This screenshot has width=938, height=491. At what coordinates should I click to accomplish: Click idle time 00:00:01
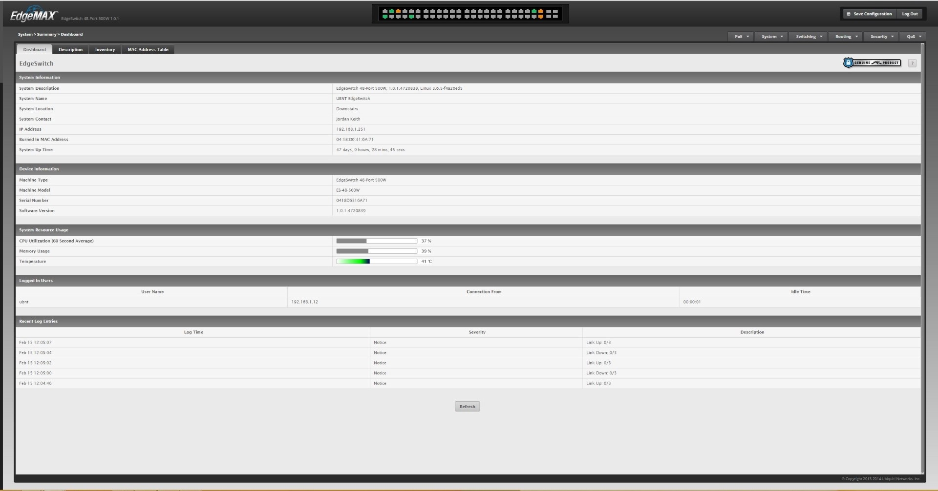click(x=692, y=302)
